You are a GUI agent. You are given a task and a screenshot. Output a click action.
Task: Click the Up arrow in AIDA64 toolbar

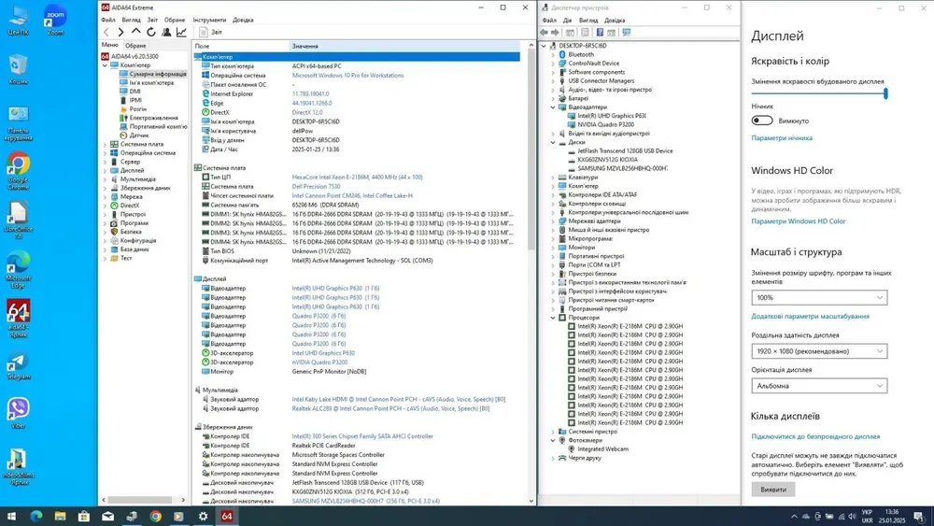click(x=136, y=32)
